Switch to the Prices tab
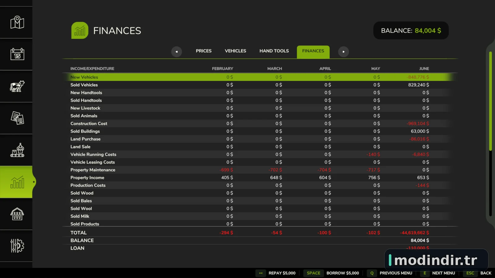The image size is (495, 278). [x=204, y=51]
